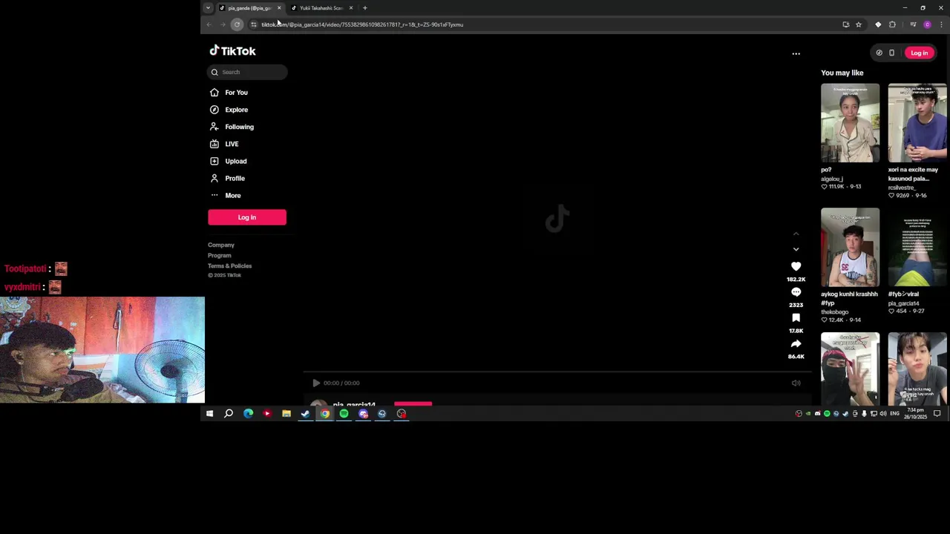Click the 182.2K likes count
This screenshot has height=534, width=950.
pos(796,280)
